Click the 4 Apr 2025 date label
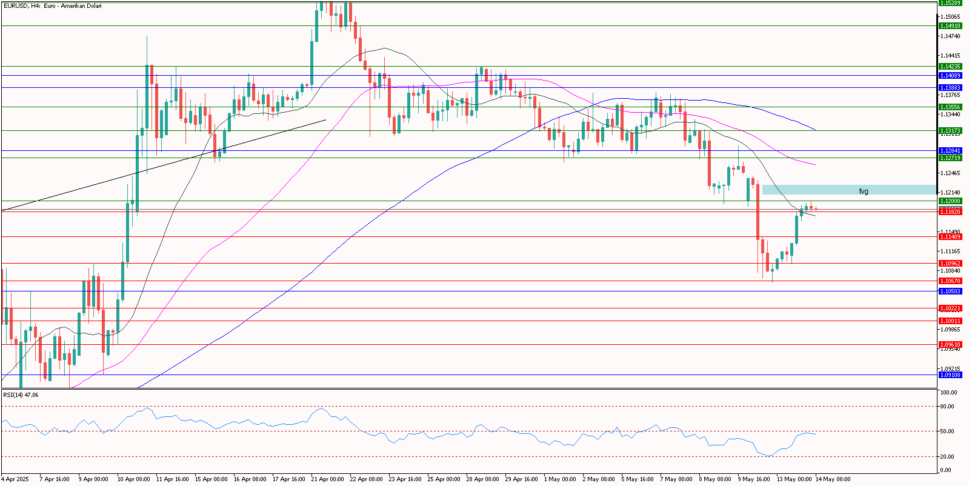 click(x=15, y=479)
